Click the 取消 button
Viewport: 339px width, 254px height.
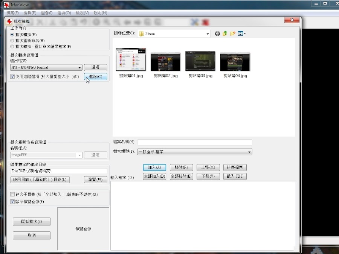[x=32, y=236]
